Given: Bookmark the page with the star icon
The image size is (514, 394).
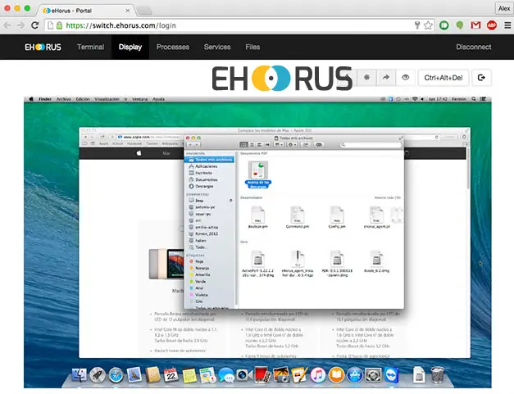Looking at the screenshot, I should click(x=428, y=25).
